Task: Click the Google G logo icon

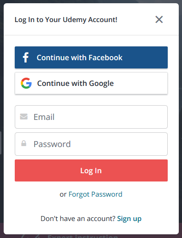Action: coord(26,83)
